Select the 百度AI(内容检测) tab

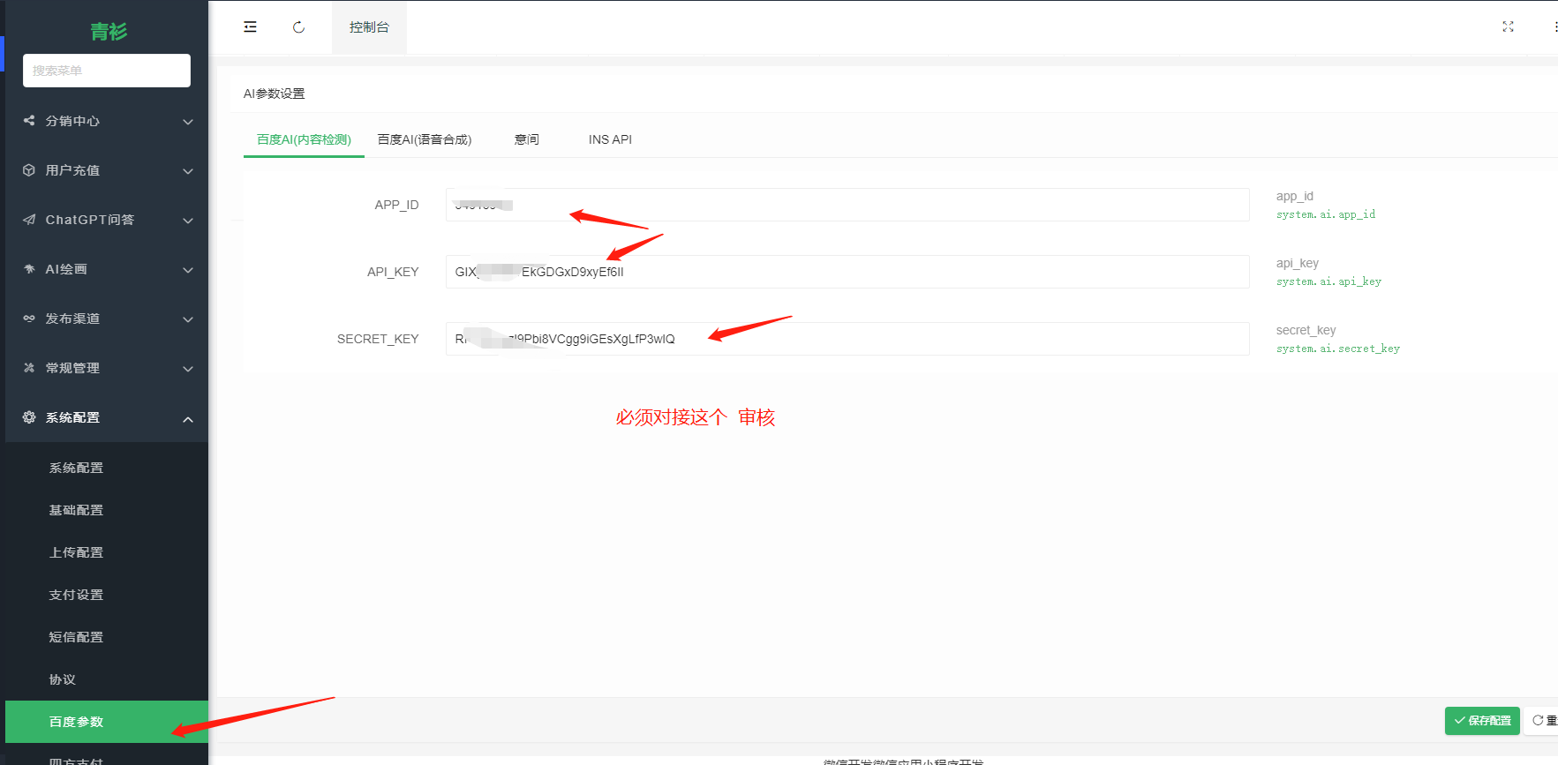304,139
